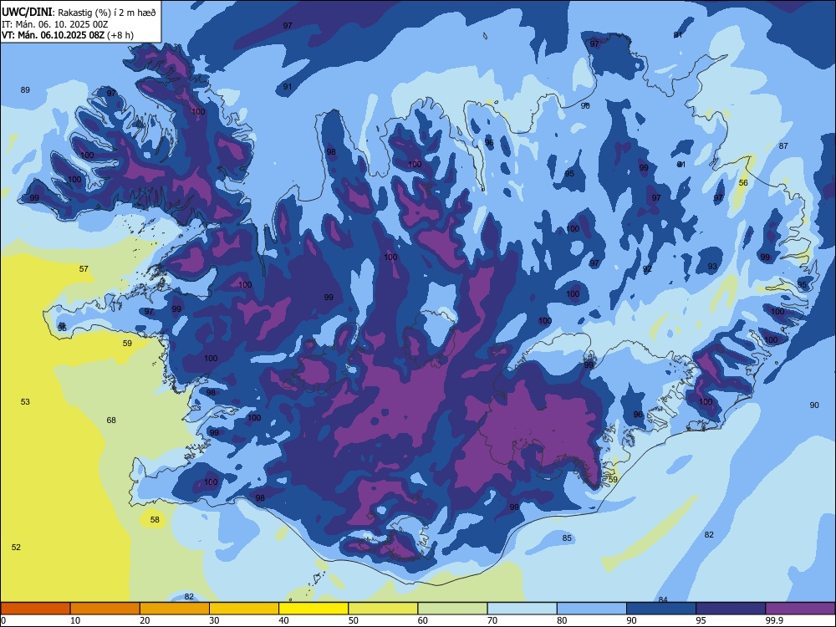The height and width of the screenshot is (627, 836).
Task: Click the map value '56' on the yellow streak
Action: click(743, 182)
